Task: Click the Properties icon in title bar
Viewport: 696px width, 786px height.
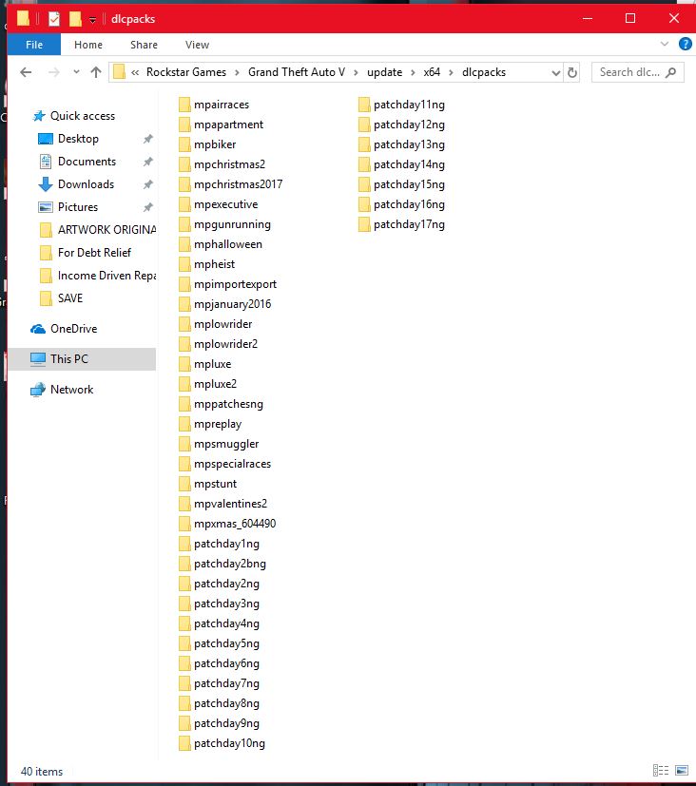Action: tap(54, 19)
